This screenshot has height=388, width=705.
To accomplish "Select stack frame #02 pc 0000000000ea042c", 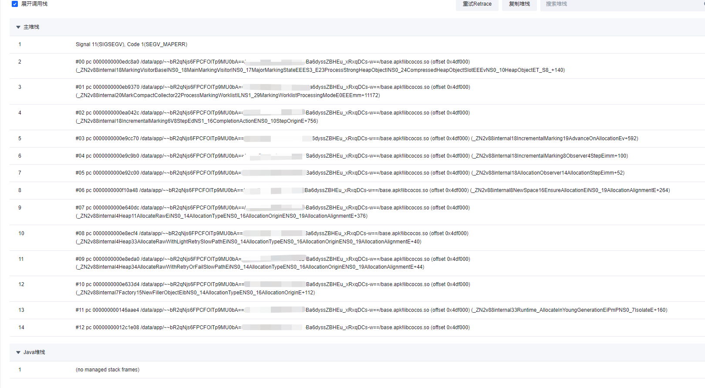I will (x=357, y=117).
